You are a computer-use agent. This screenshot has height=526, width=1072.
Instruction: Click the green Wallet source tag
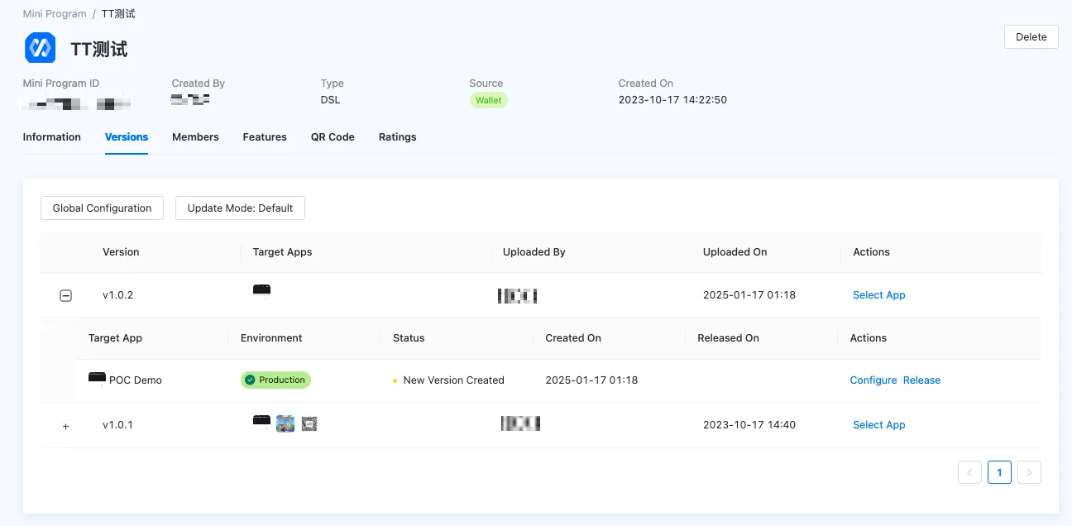488,100
